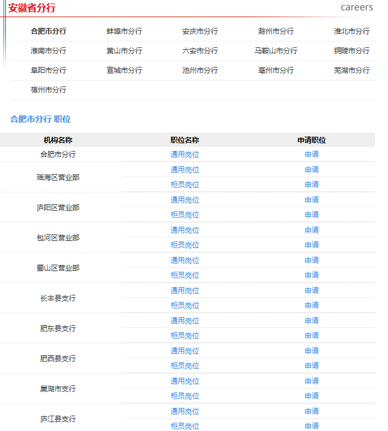This screenshot has height=431, width=388.
Task: Open 通用岗位 link for 瑶海区营业部
Action: 185,170
